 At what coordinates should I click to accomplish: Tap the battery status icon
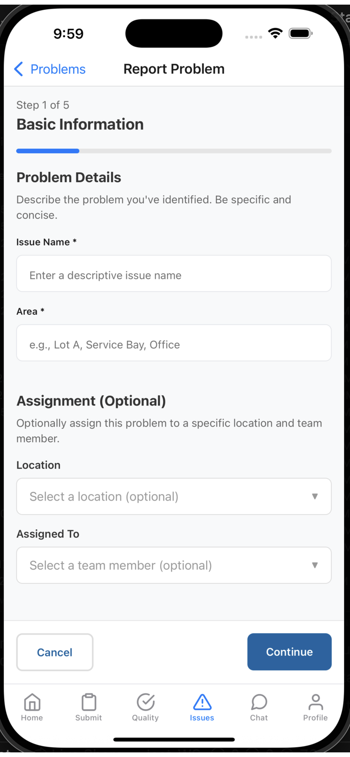coord(301,33)
